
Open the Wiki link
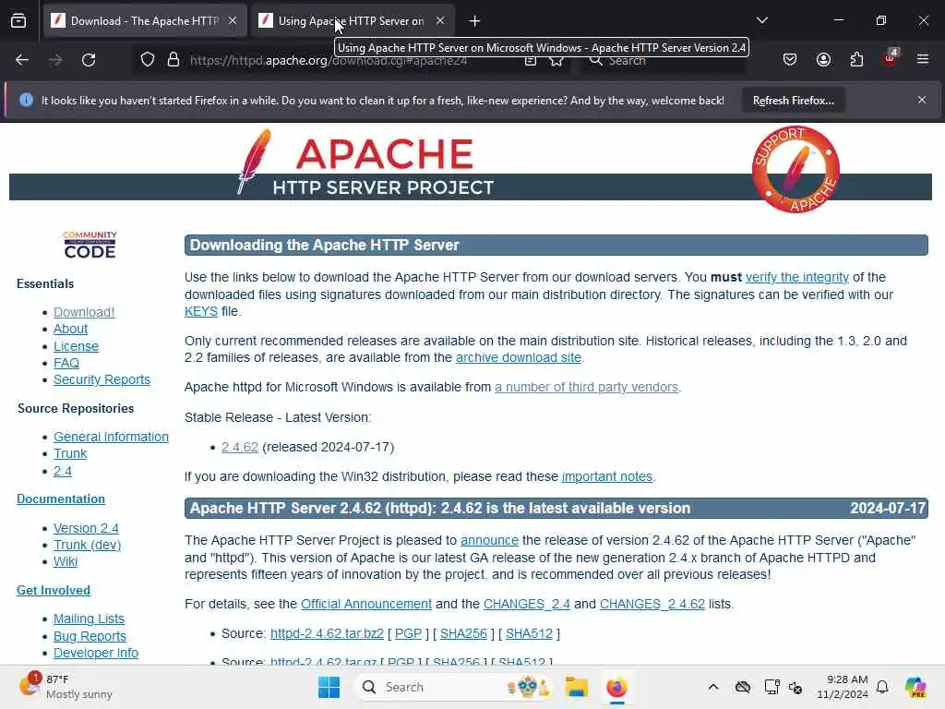point(66,562)
